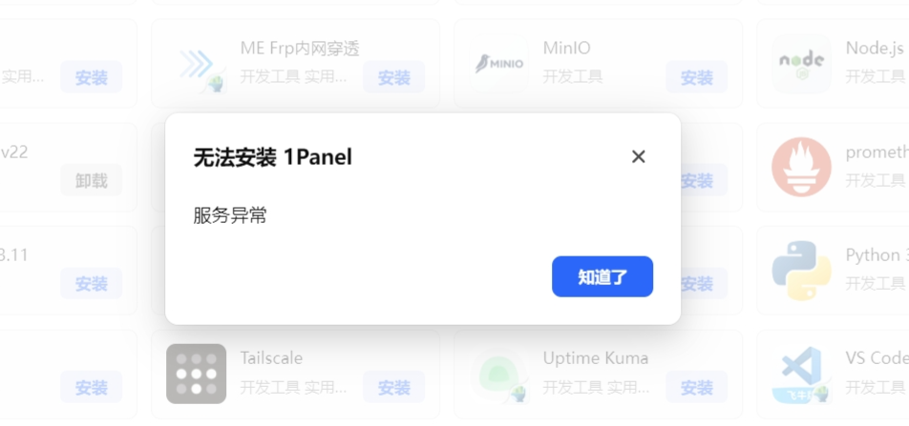
Task: Install Tailscale using its 安装 button
Action: [393, 388]
